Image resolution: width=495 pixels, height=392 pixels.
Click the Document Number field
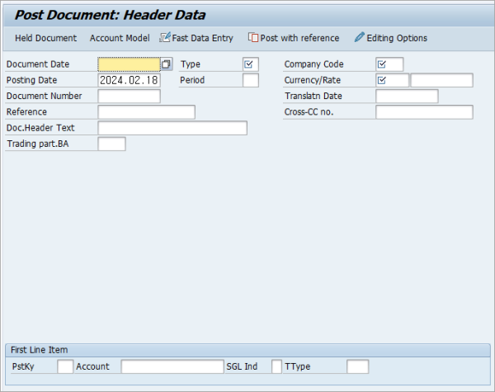click(130, 96)
